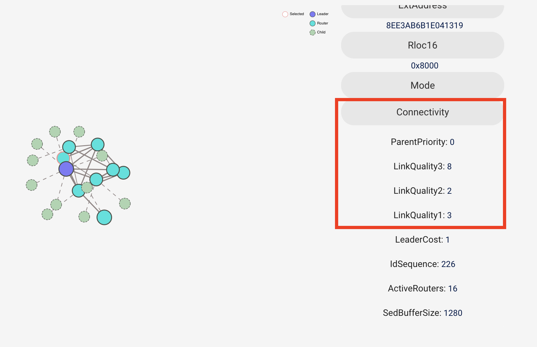Toggle the Rloc16 section header

point(422,45)
